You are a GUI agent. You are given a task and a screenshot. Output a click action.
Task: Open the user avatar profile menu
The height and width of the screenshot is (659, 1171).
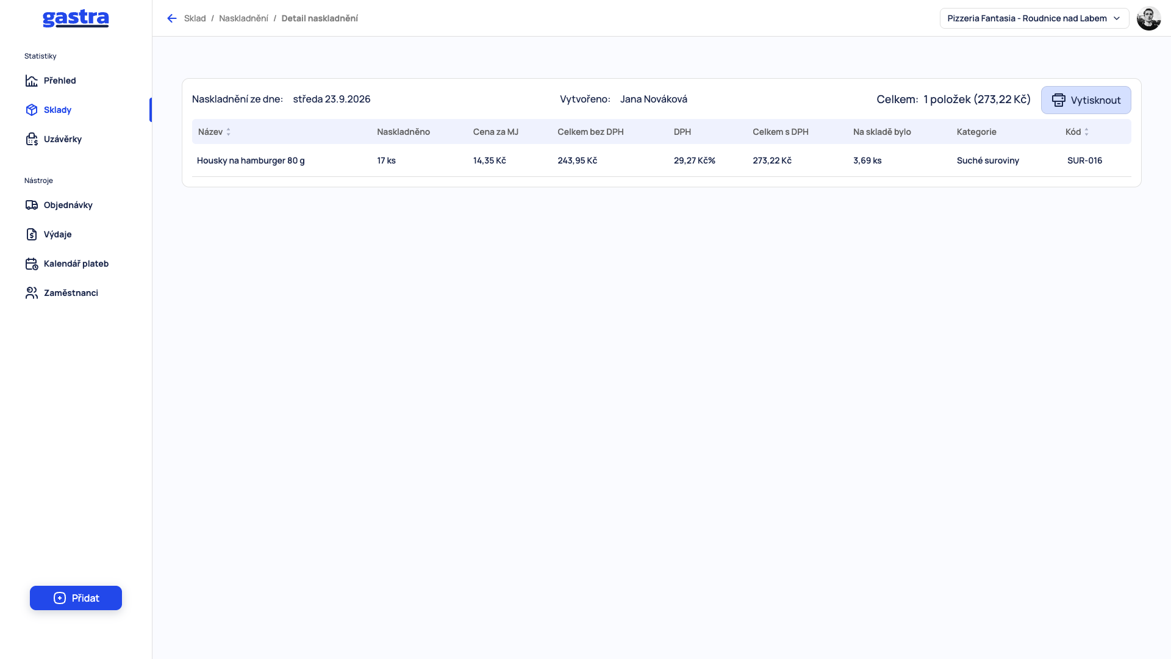point(1148,18)
